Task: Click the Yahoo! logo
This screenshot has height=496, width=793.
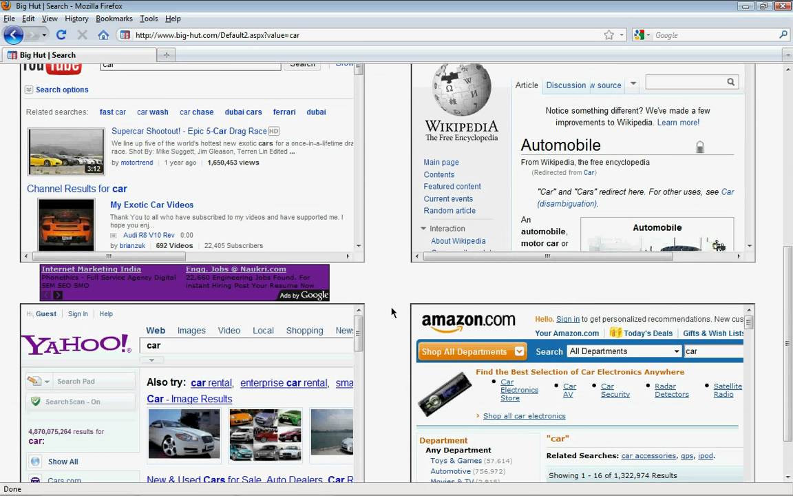Action: tap(76, 344)
